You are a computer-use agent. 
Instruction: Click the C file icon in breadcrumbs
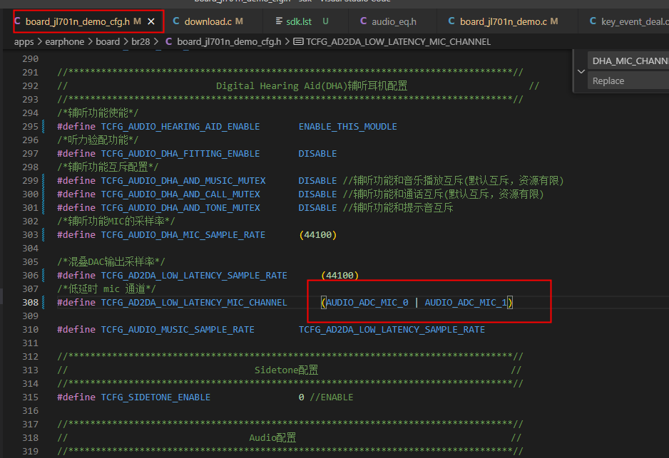[169, 42]
